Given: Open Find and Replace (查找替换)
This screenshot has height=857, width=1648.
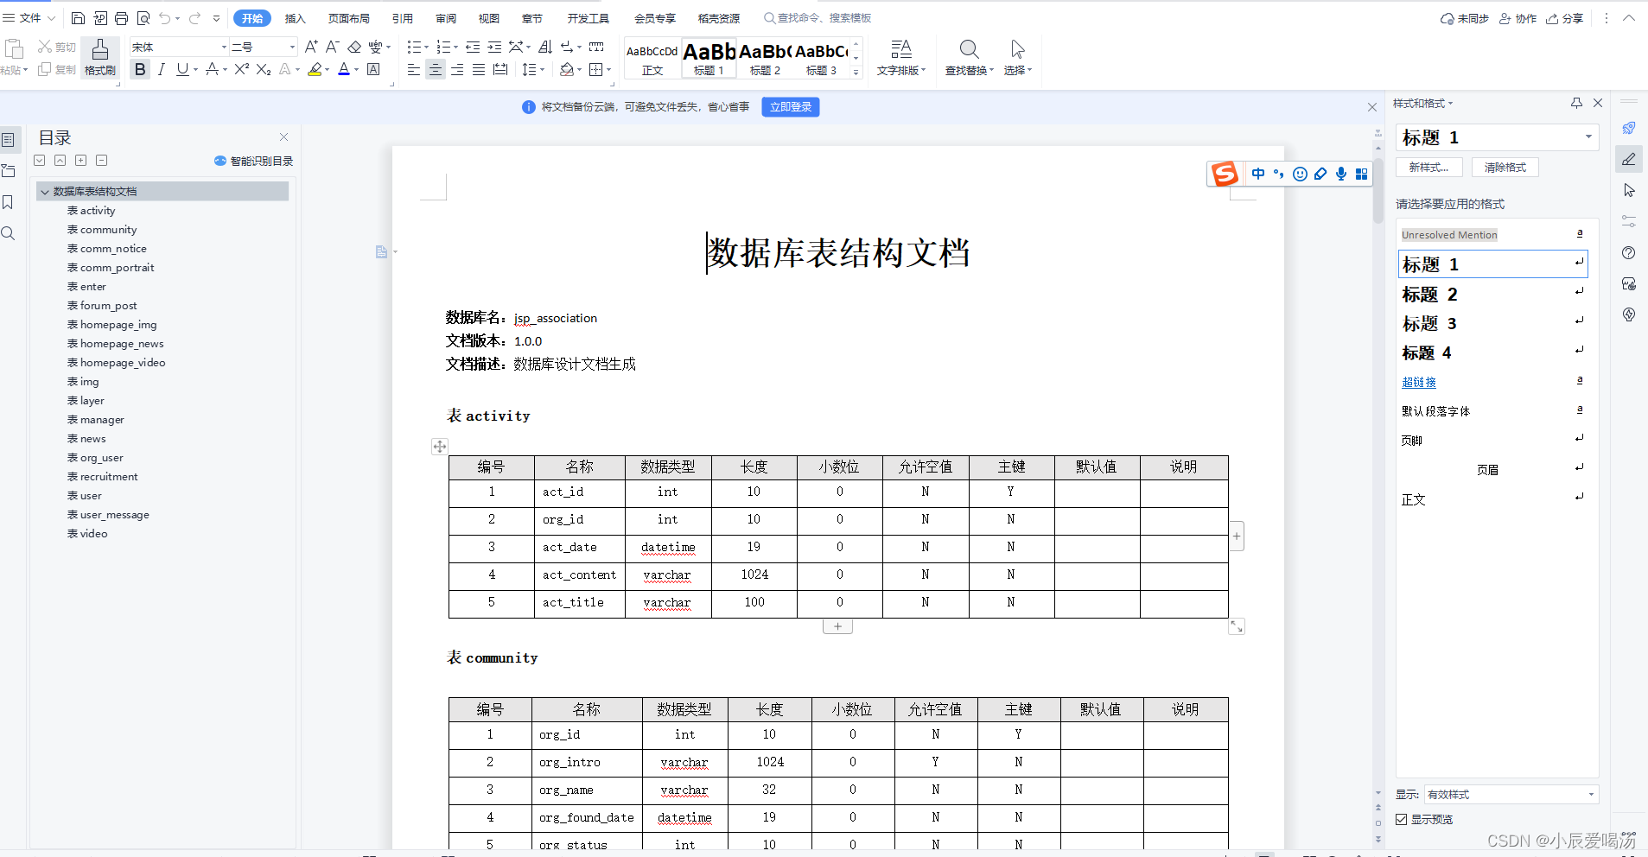Looking at the screenshot, I should click(969, 58).
